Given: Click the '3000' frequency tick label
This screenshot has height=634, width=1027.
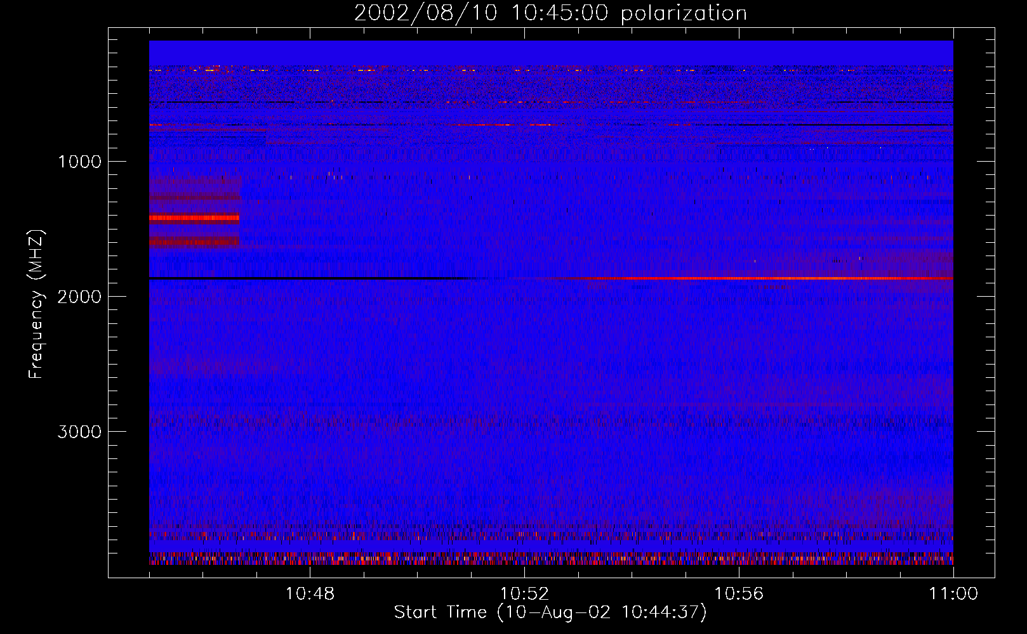Looking at the screenshot, I should pyautogui.click(x=79, y=432).
